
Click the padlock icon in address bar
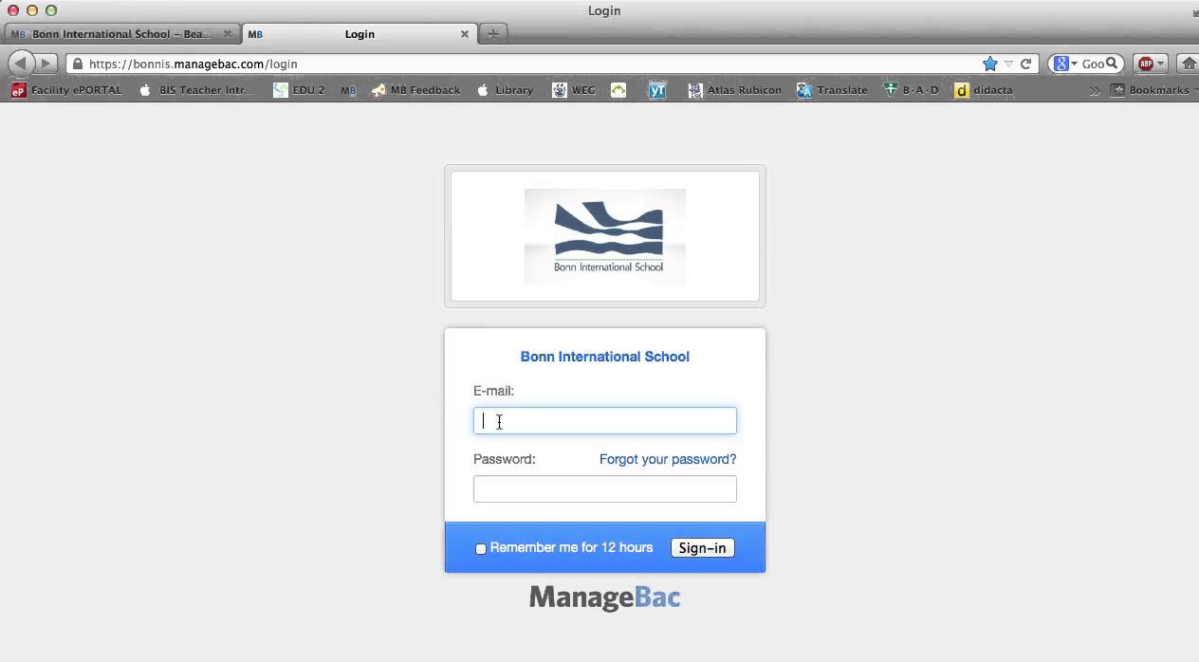point(77,64)
